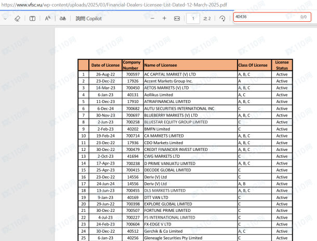Image resolution: width=317 pixels, height=241 pixels.
Task: Click the search result count 0/0
Action: coord(303,17)
